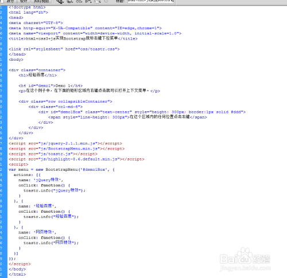Click the 'toastr.info("网页特效");' line
The height and width of the screenshot is (278, 287).
coord(51,243)
